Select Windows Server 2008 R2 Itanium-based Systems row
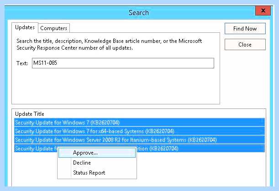279x191 pixels. pos(140,140)
